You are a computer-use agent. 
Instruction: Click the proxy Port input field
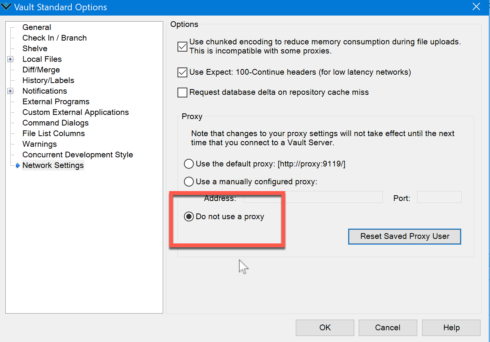coord(439,197)
